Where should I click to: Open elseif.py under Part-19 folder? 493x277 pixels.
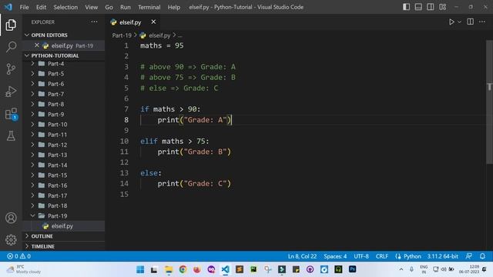pyautogui.click(x=63, y=225)
